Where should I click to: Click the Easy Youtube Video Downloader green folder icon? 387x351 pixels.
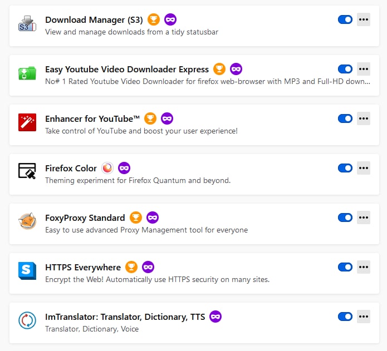pos(27,73)
